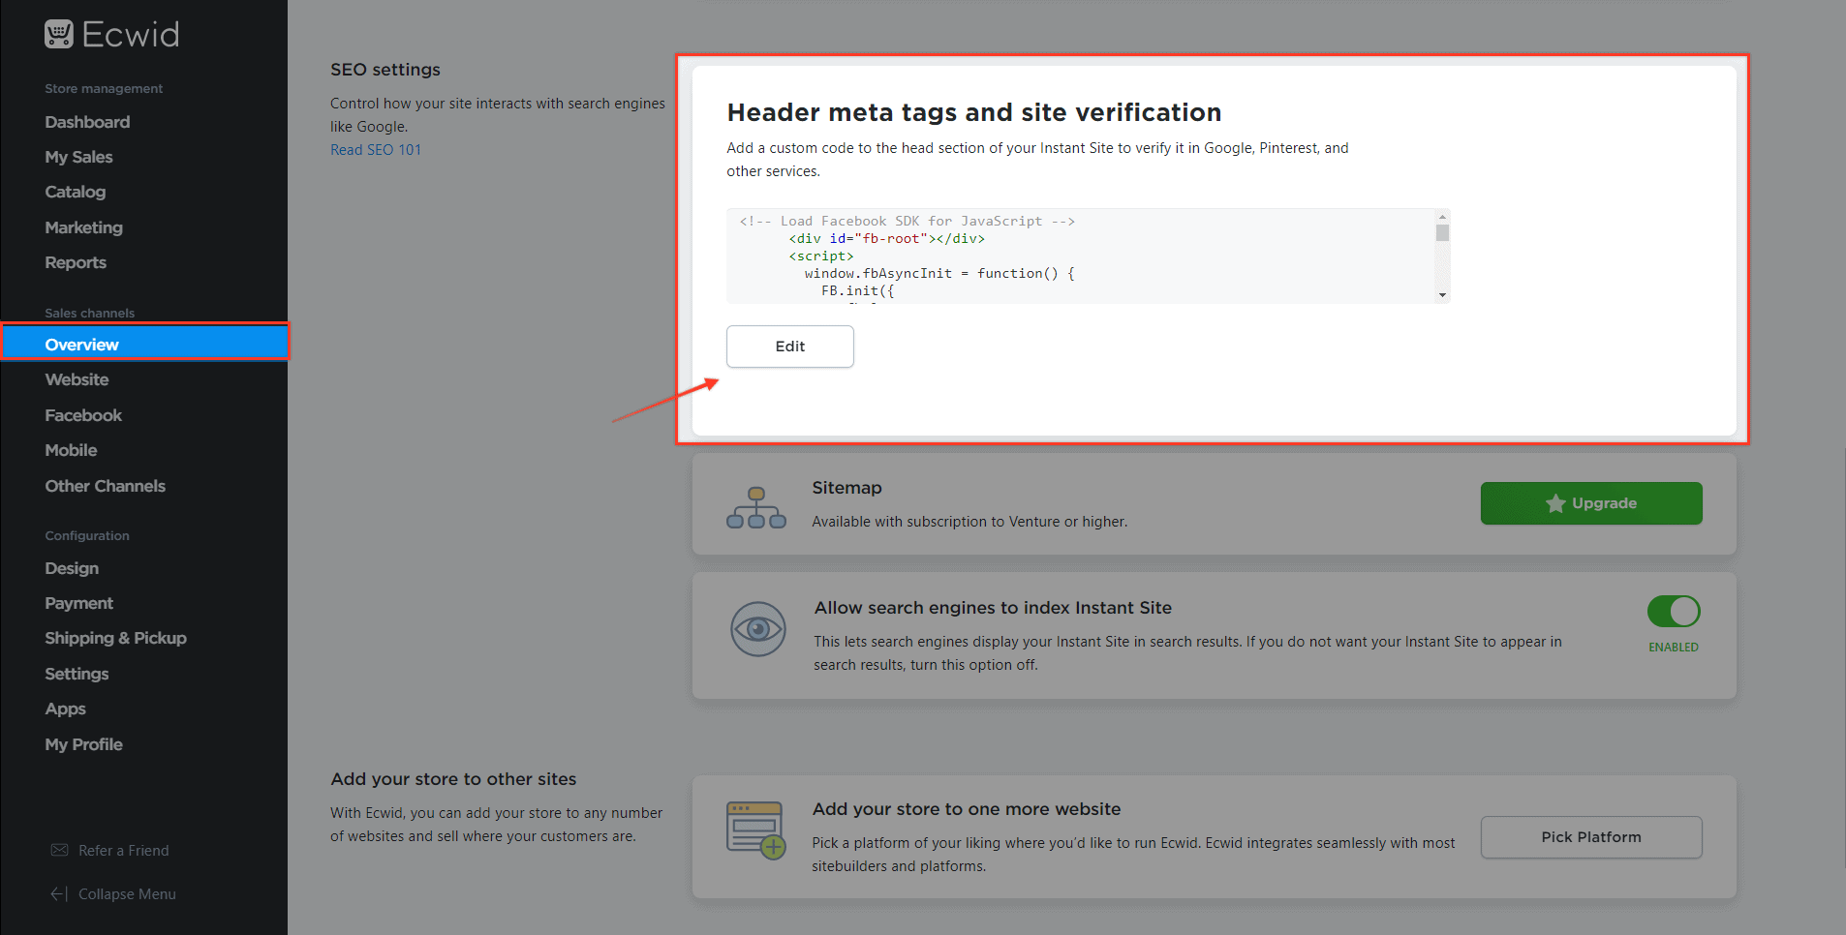Click 'Add your store to one more website'
Image resolution: width=1846 pixels, height=935 pixels.
pos(967,809)
